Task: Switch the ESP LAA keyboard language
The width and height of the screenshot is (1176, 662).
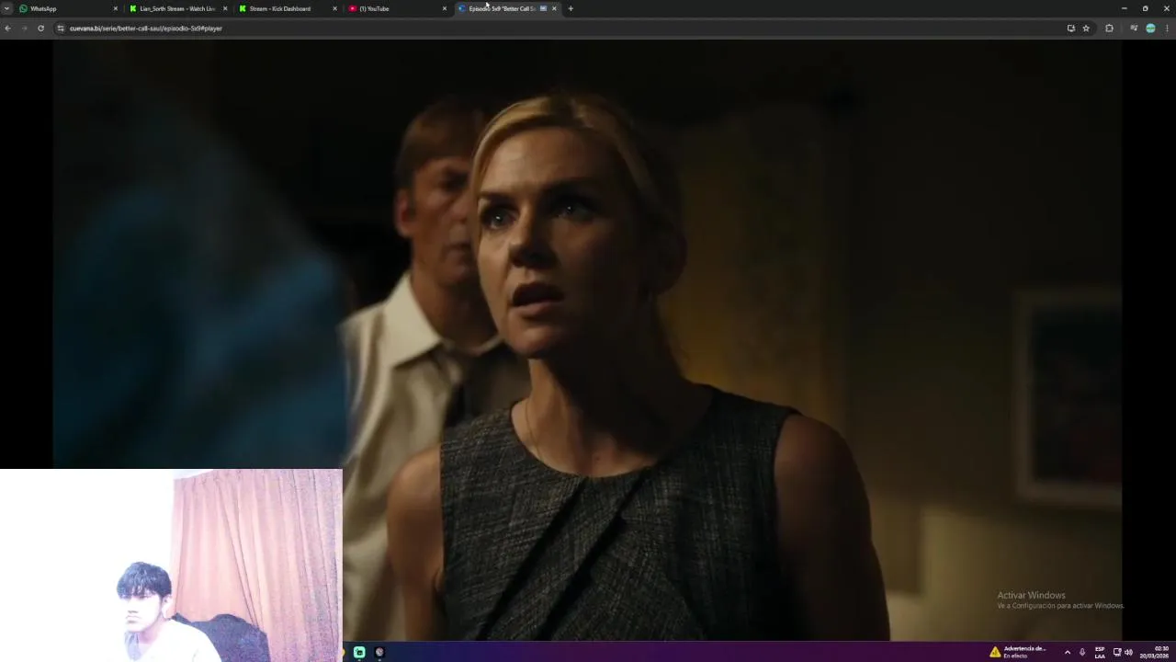Action: [x=1100, y=652]
